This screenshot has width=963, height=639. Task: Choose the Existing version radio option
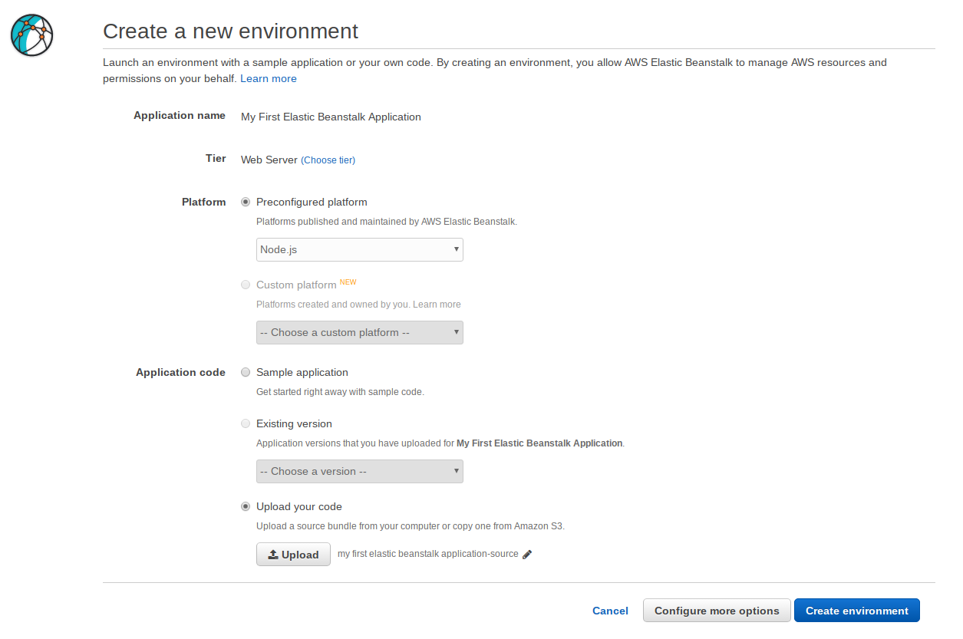246,423
